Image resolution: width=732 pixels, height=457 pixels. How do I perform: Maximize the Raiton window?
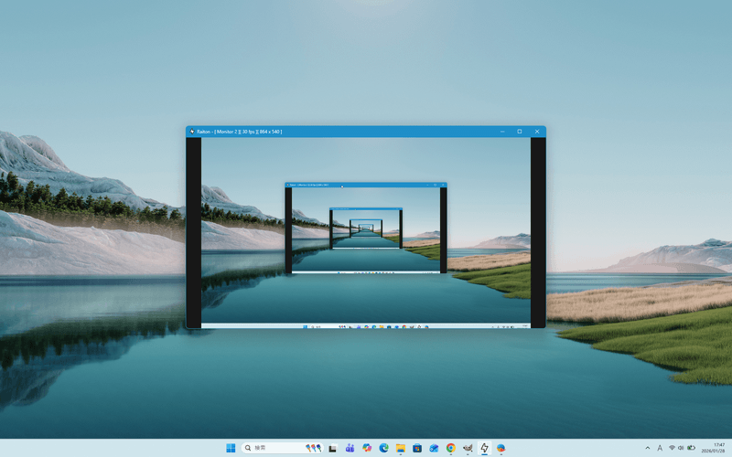519,132
